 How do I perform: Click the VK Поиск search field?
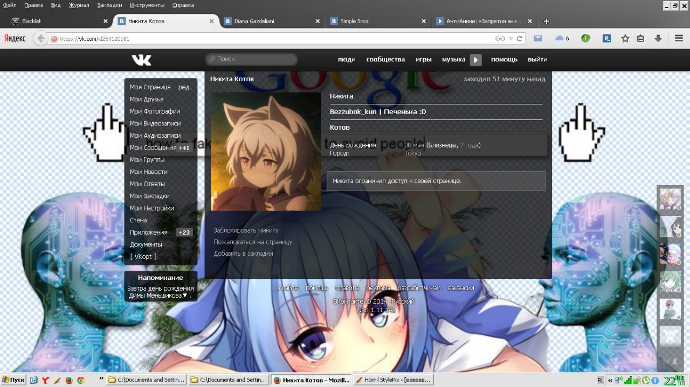tap(252, 59)
